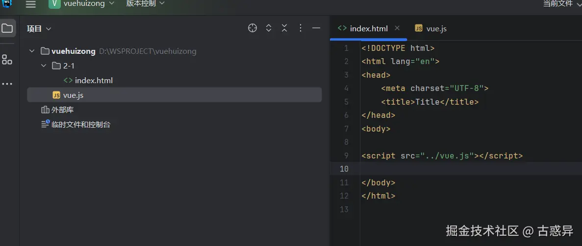582x246 pixels.
Task: Open the hamburger main menu
Action: tap(31, 4)
